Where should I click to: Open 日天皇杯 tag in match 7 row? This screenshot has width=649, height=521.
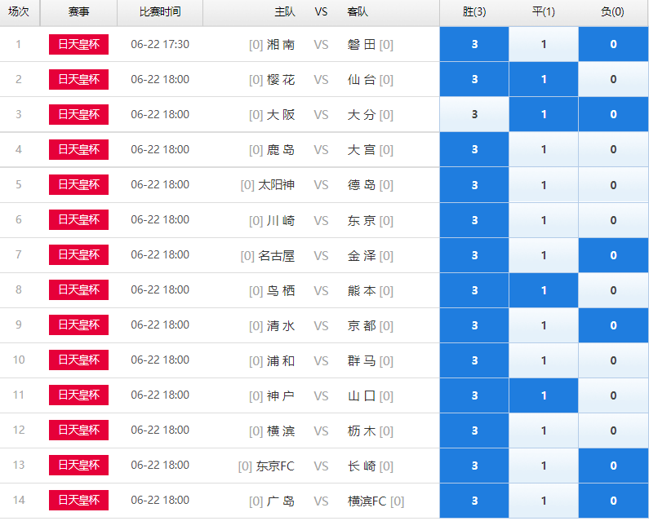78,254
